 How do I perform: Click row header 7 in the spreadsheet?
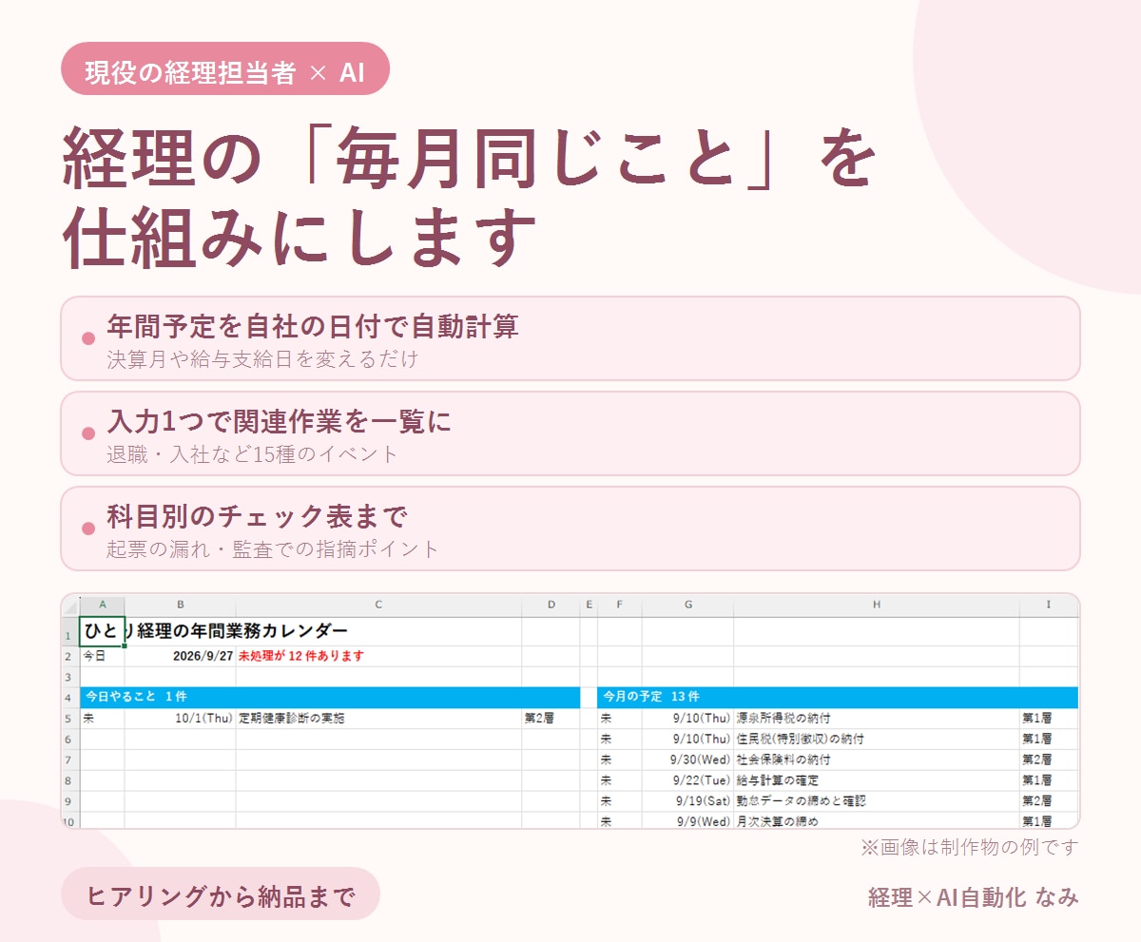69,759
